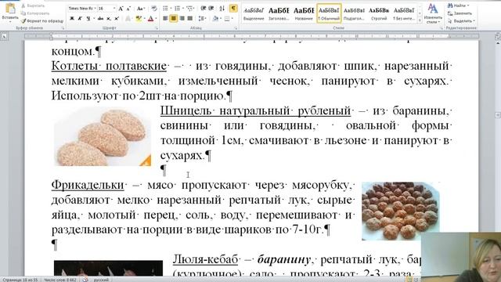This screenshot has height=282, width=501.
Task: Toggle the show paragraph marks ¶ button
Action: coord(233,9)
